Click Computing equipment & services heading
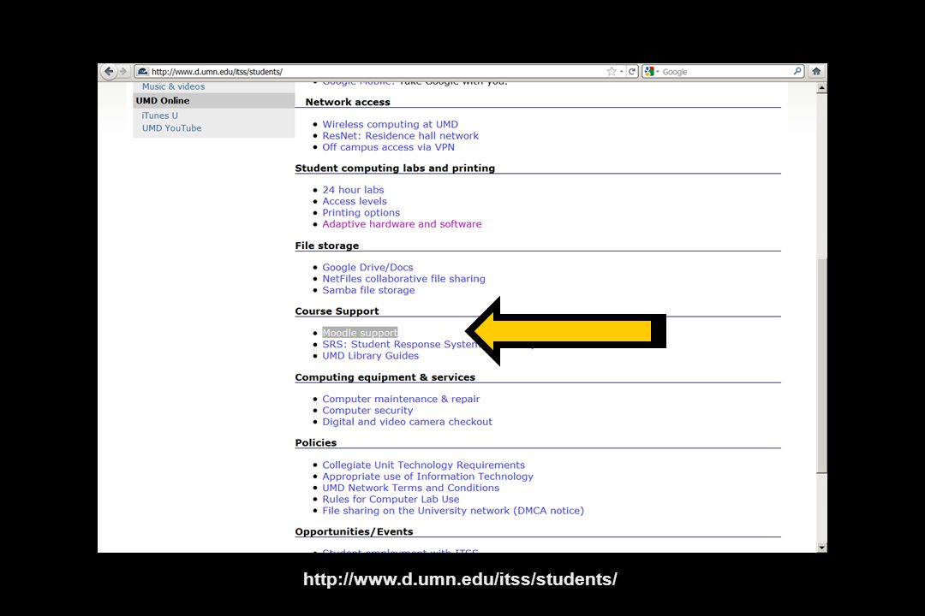 385,377
